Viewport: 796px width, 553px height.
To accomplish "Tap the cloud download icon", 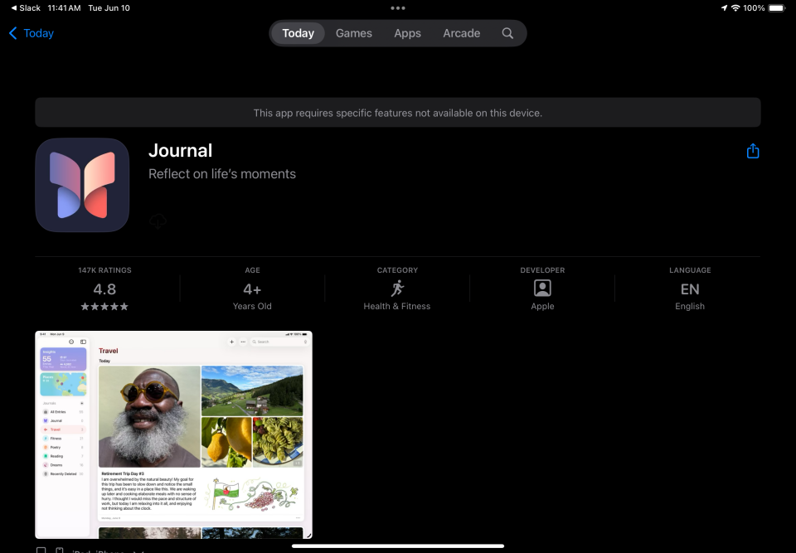I will tap(158, 221).
